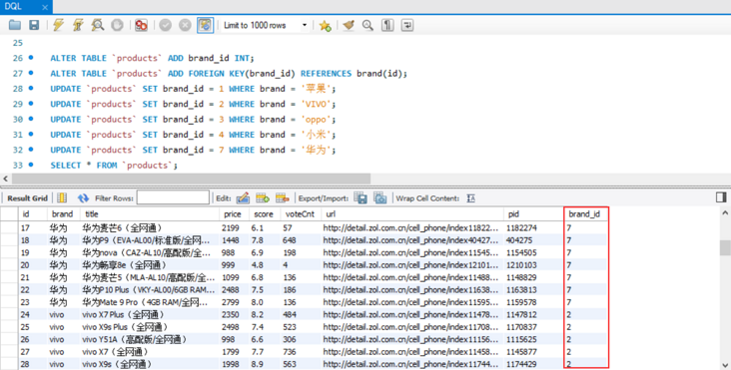This screenshot has width=731, height=370.
Task: Click the Result Grid button
Action: coord(27,198)
